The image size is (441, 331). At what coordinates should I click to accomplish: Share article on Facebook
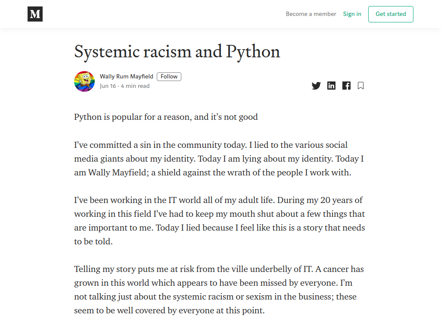coord(346,86)
